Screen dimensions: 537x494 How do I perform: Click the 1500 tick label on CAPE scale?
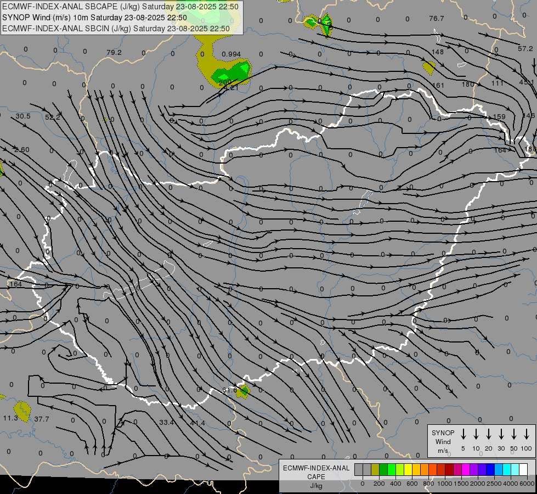tap(461, 484)
